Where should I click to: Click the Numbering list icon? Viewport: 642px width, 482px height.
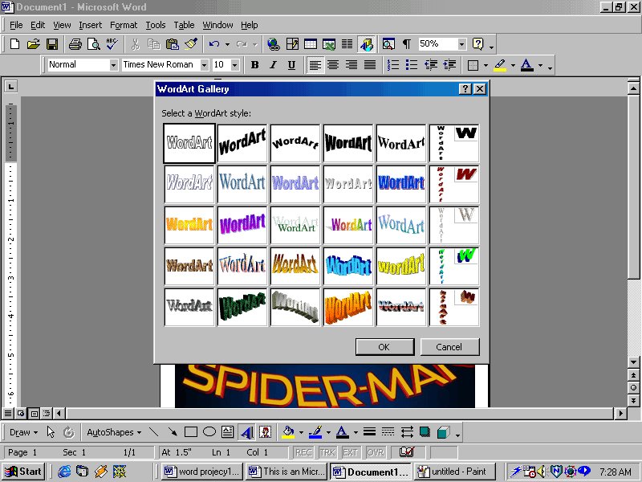(393, 65)
